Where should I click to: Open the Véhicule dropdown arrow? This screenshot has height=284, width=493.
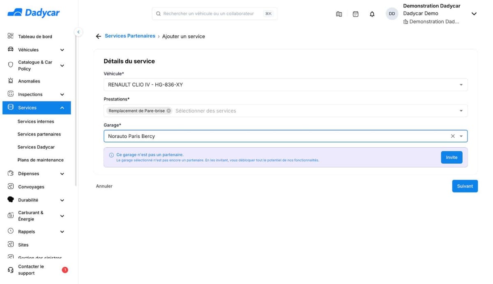(461, 85)
